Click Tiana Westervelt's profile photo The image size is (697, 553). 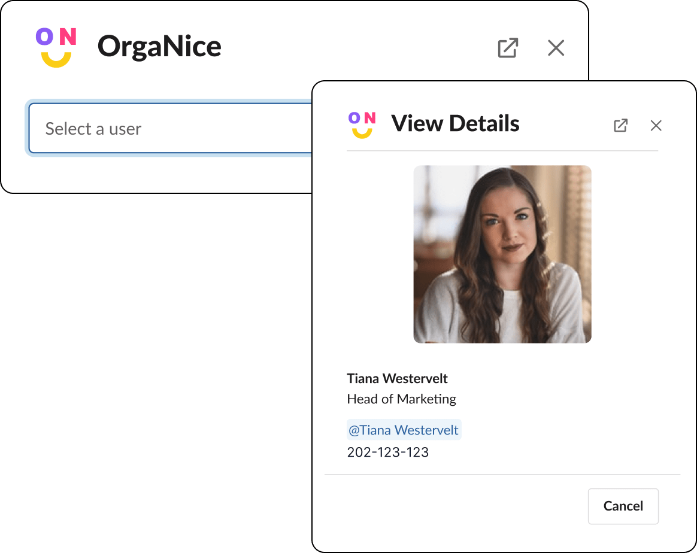(502, 254)
